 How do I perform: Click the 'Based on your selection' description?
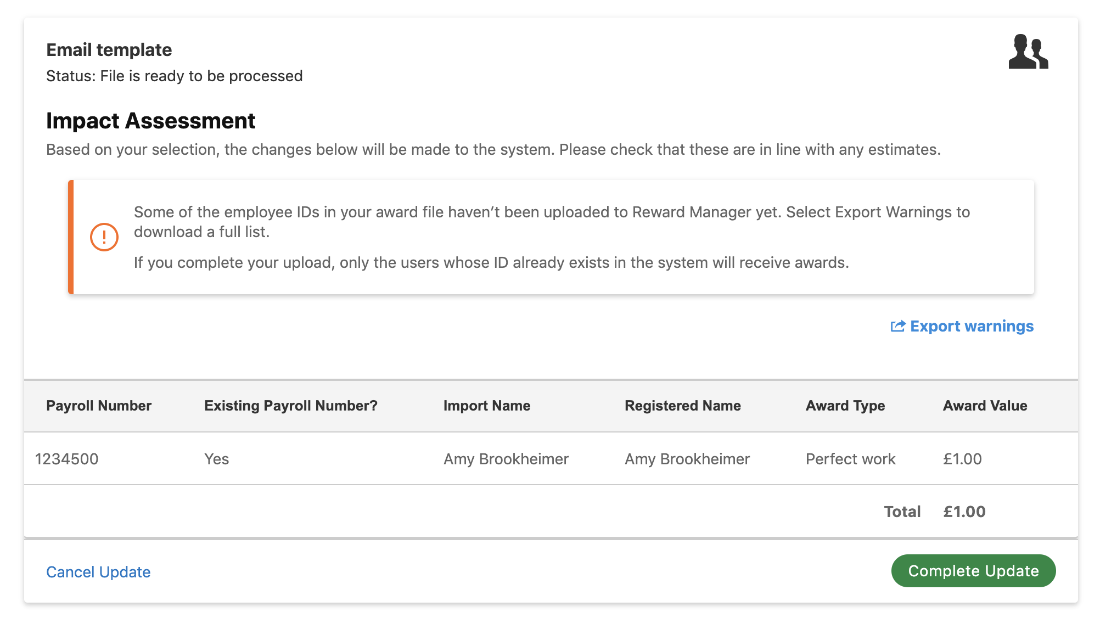[493, 149]
